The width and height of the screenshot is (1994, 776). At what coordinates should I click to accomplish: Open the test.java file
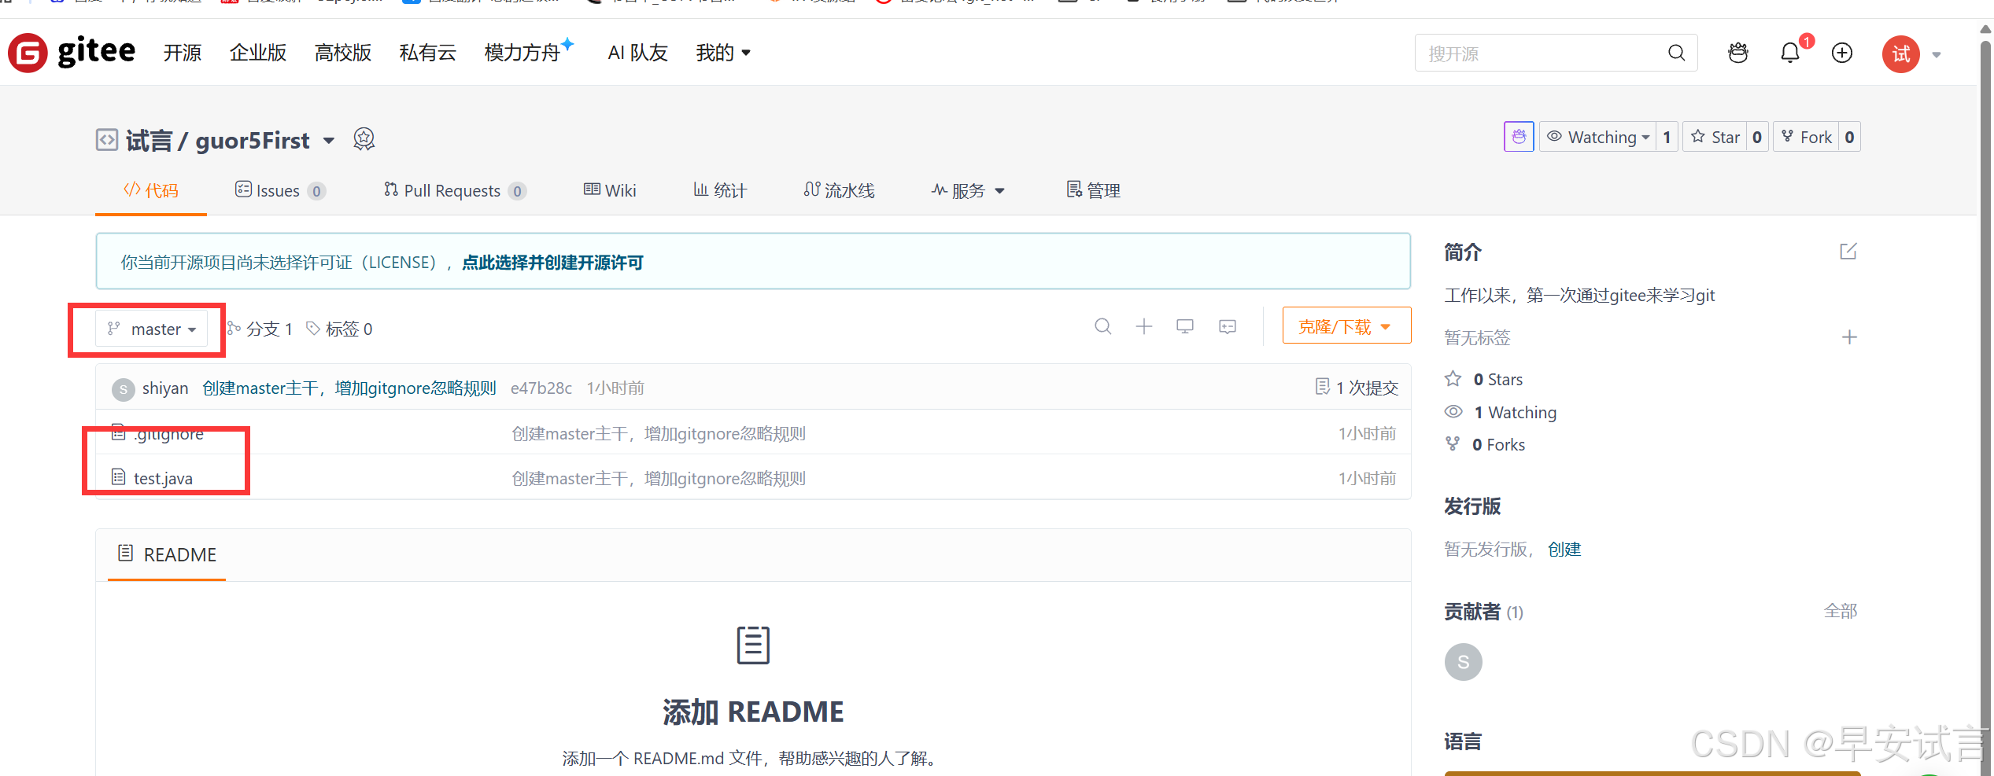click(163, 479)
